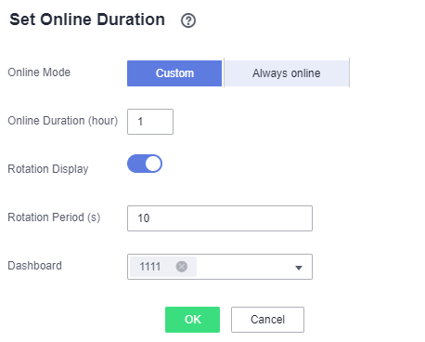Viewport: 425px width, 342px height.
Task: Expand the Dashboard dropdown arrow
Action: [299, 268]
